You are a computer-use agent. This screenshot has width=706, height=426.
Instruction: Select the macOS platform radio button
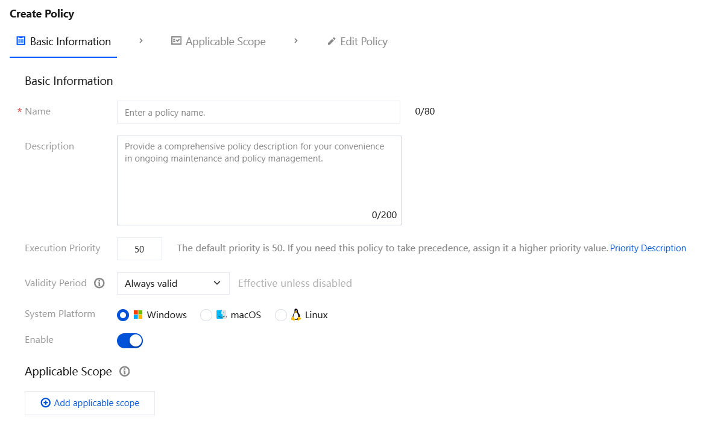pos(206,315)
